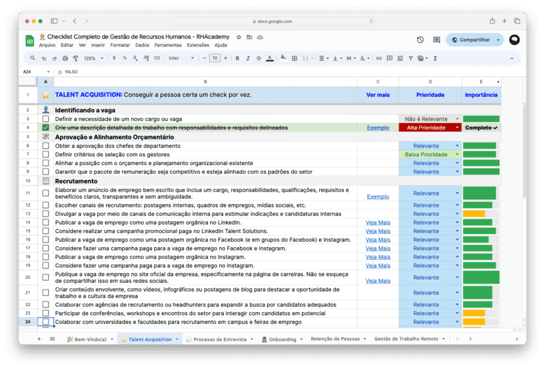Image resolution: width=545 pixels, height=369 pixels.
Task: Click the browser address bar docs.google.com
Action: tap(272, 21)
